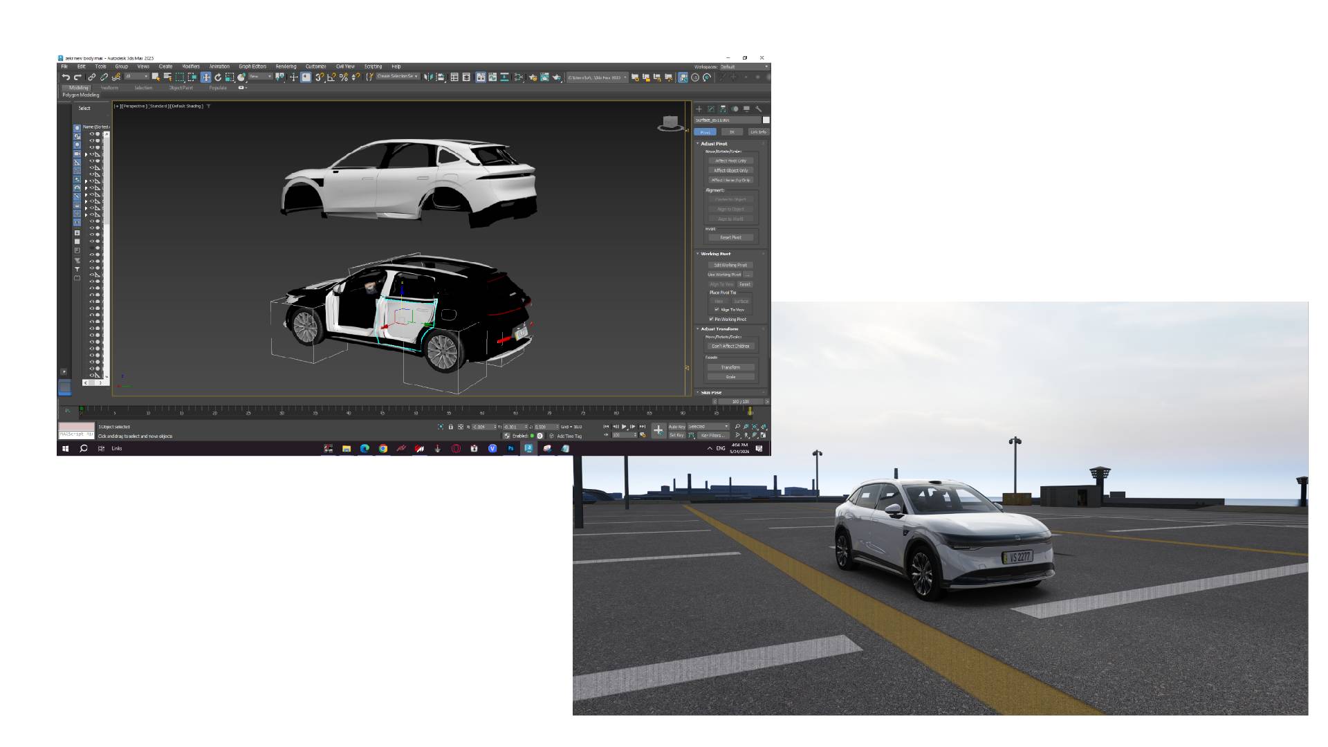Image resolution: width=1328 pixels, height=747 pixels.
Task: Open the selection filter dropdown
Action: 136,77
